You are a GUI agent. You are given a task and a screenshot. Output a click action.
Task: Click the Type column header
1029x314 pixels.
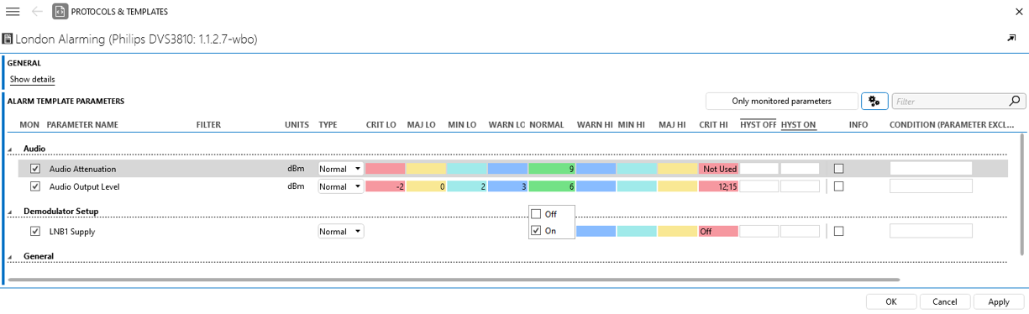pyautogui.click(x=328, y=125)
